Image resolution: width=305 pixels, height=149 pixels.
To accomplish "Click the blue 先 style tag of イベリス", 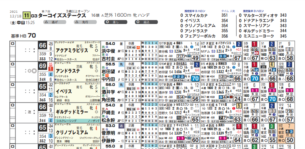I will (121, 85).
